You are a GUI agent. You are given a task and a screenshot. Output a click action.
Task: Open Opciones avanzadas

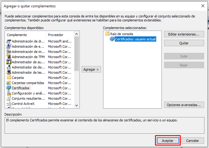184,105
